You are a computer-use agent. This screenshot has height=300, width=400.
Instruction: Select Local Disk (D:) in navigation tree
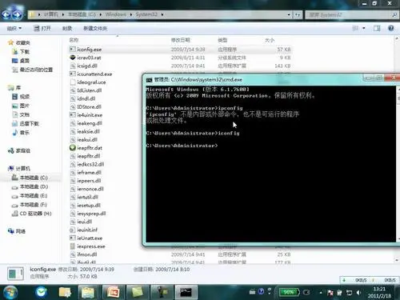(x=30, y=186)
